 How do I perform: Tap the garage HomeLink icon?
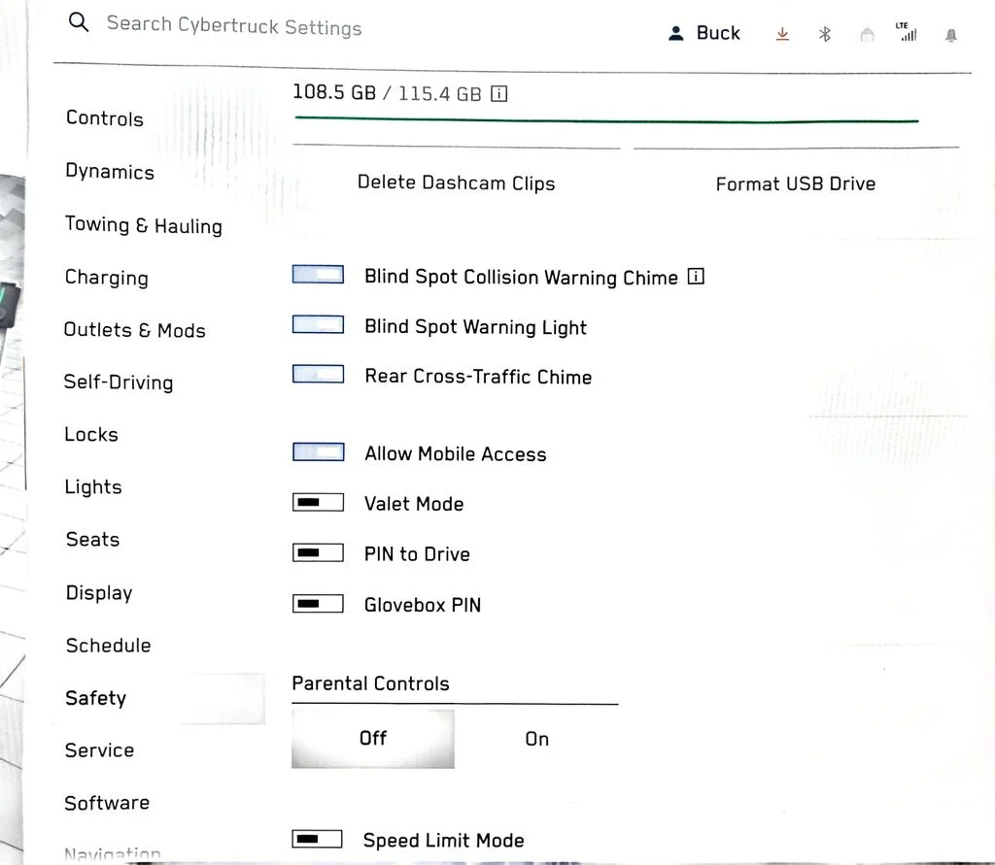pos(867,34)
